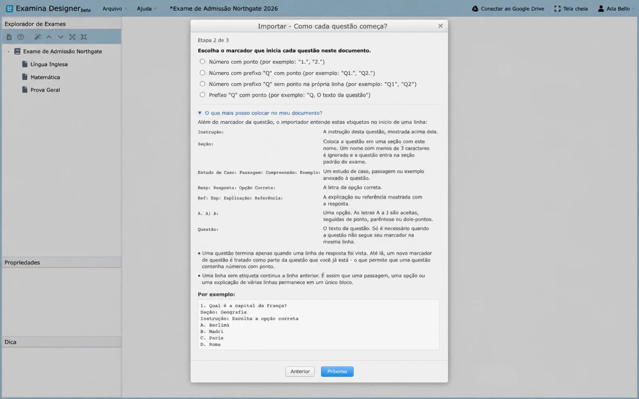The width and height of the screenshot is (639, 399).
Task: Click the page icon next to Matemática
Action: click(x=25, y=77)
